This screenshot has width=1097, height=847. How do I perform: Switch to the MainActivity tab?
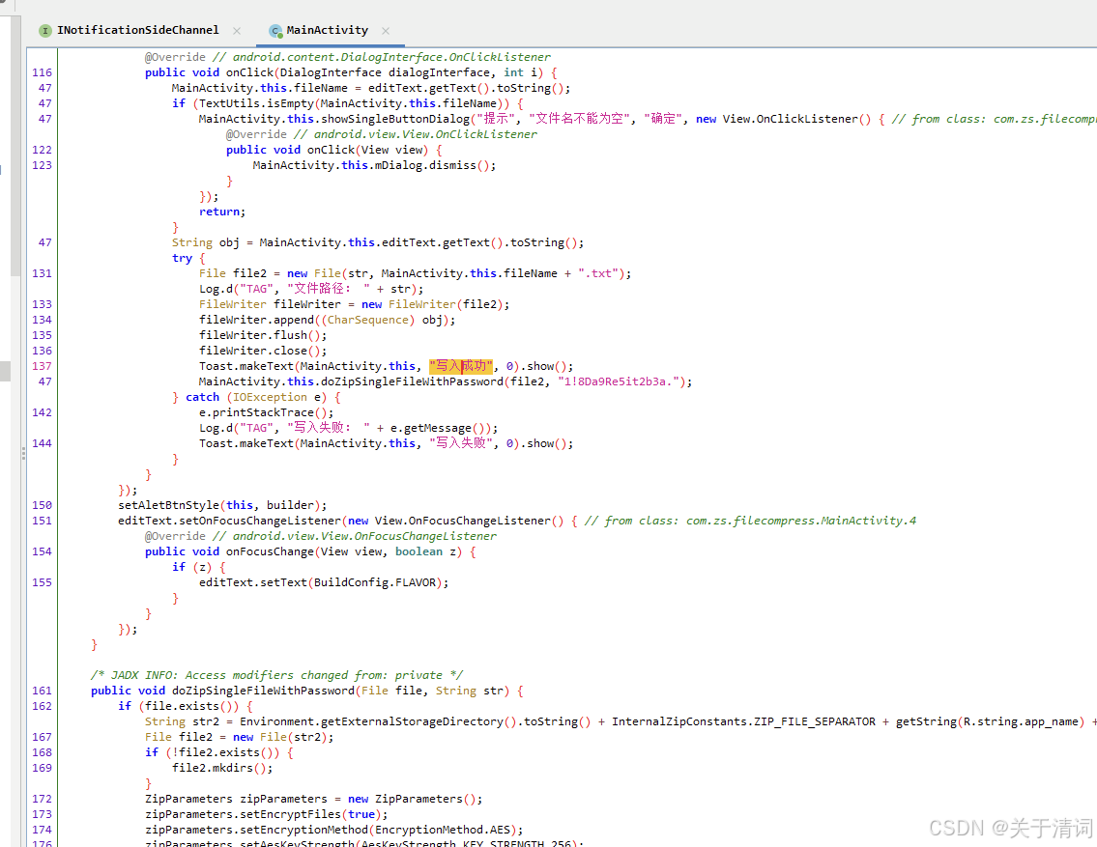click(327, 30)
